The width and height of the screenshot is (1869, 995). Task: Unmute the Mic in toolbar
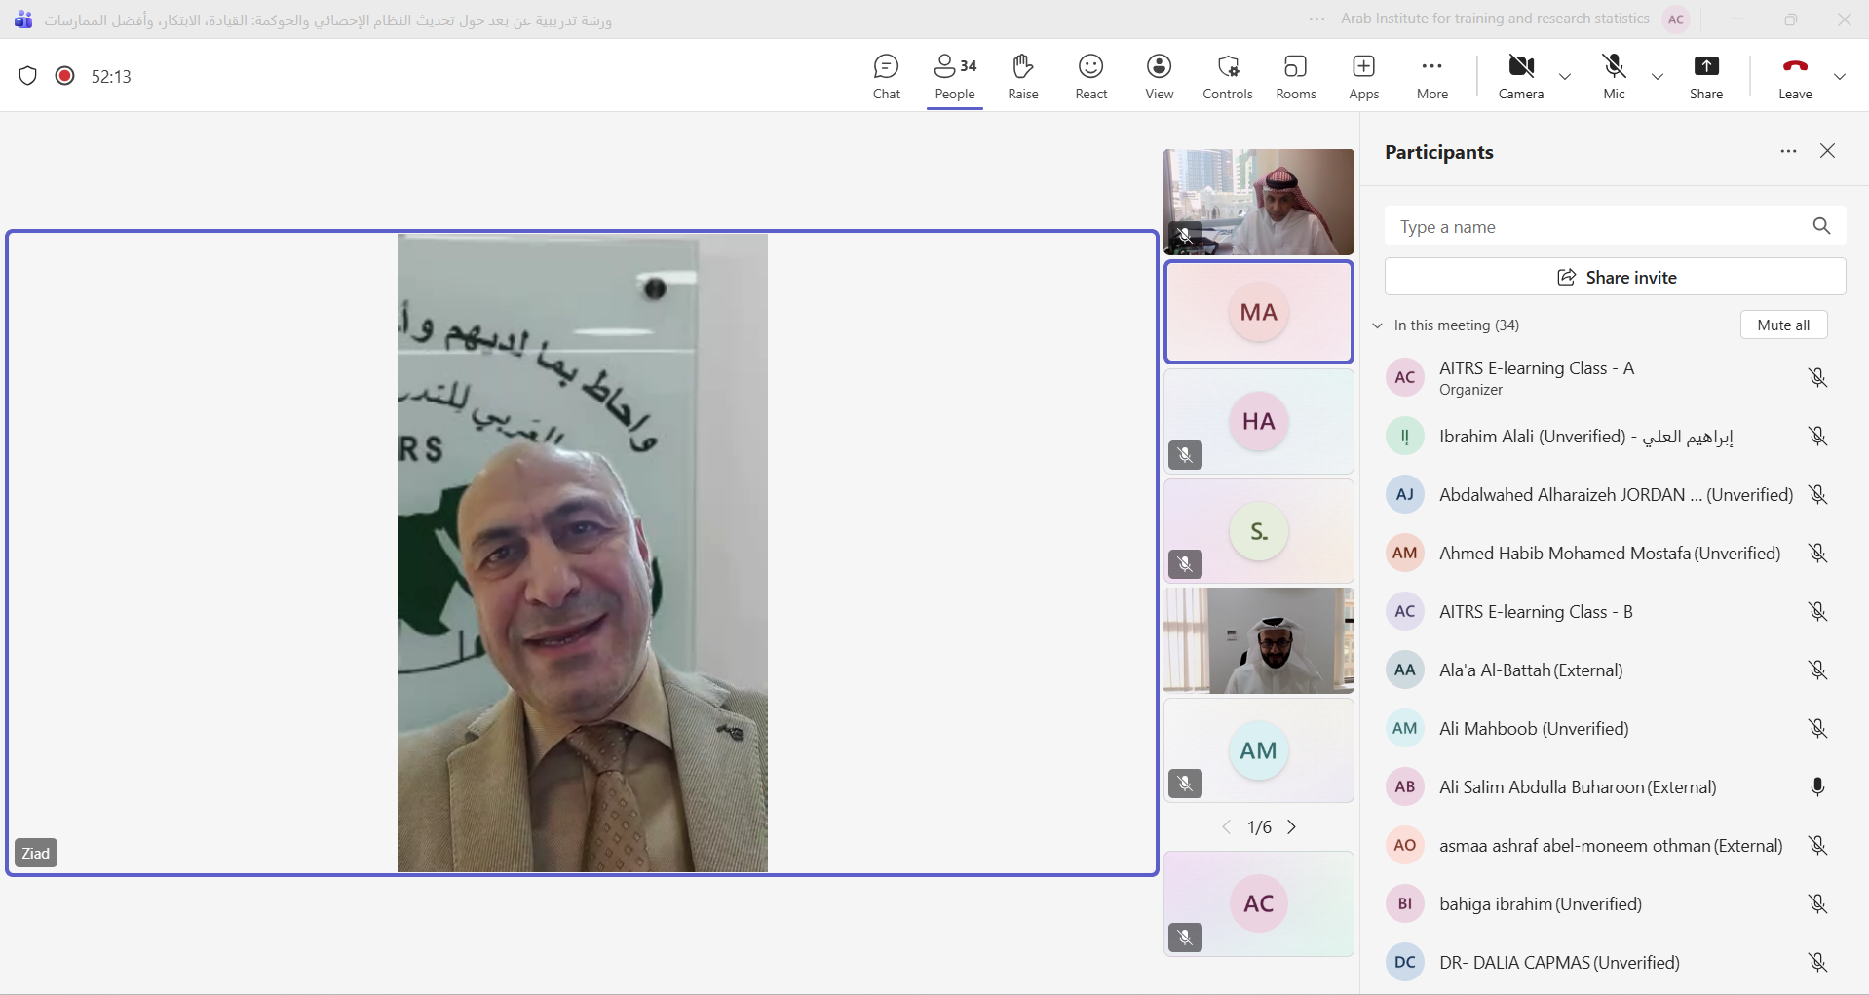click(1614, 76)
